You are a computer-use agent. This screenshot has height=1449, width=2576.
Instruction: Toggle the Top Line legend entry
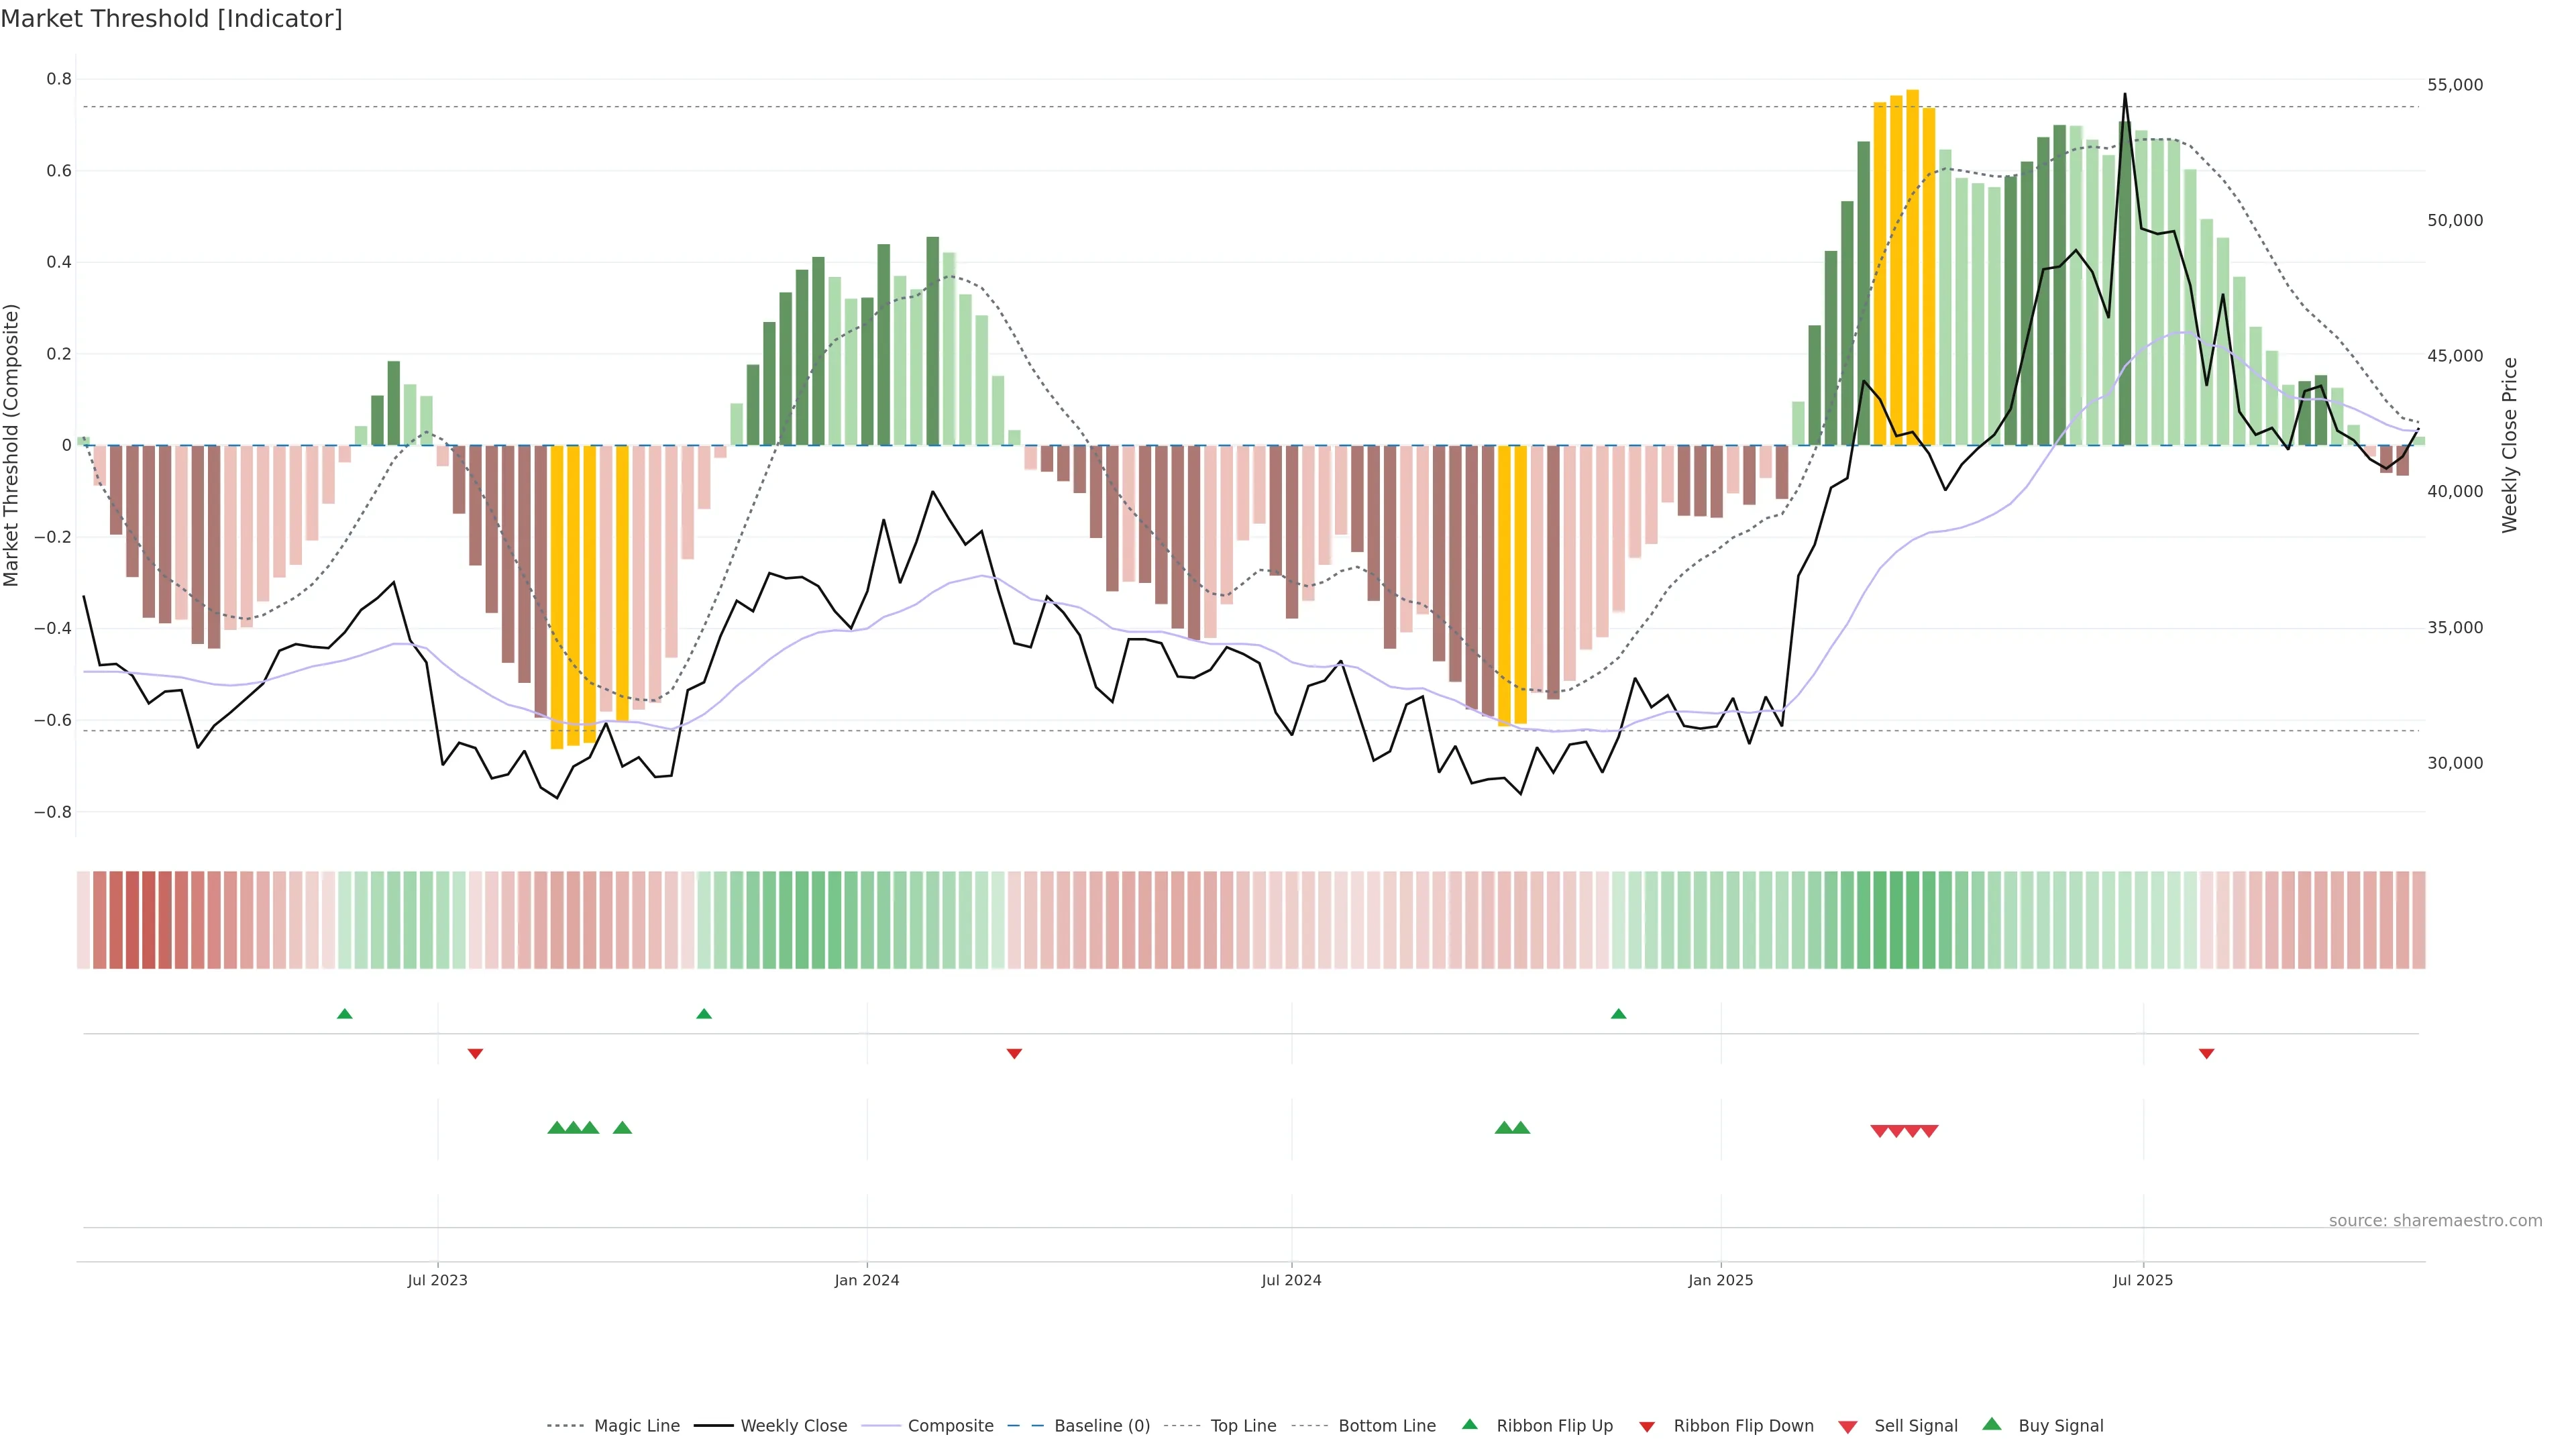pos(1243,1425)
